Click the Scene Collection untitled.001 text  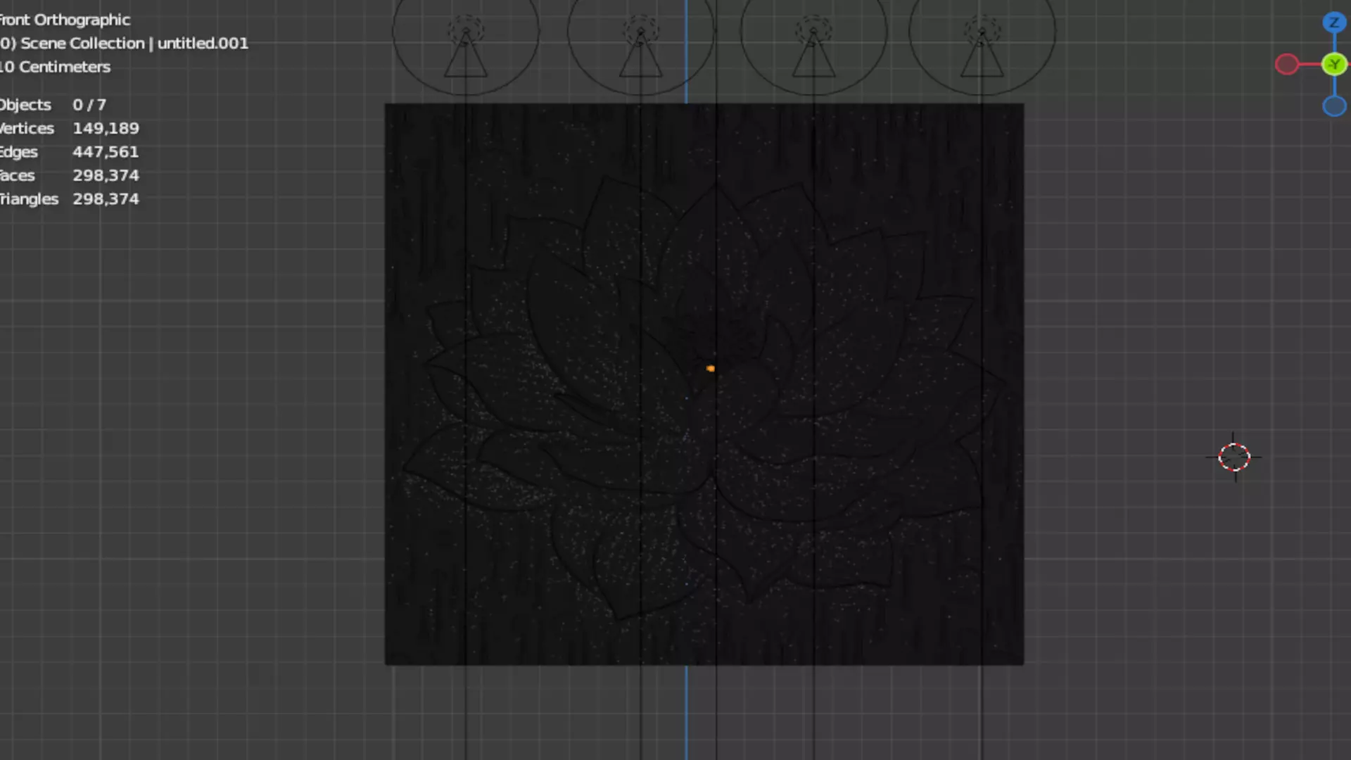[124, 43]
